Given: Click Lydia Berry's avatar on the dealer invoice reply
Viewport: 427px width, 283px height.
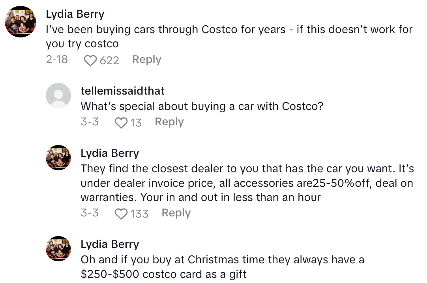Looking at the screenshot, I should [x=58, y=158].
